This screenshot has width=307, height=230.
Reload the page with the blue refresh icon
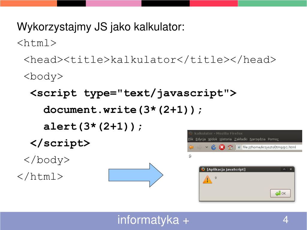coord(213,147)
